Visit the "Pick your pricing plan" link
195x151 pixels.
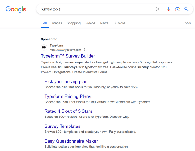(x=66, y=82)
